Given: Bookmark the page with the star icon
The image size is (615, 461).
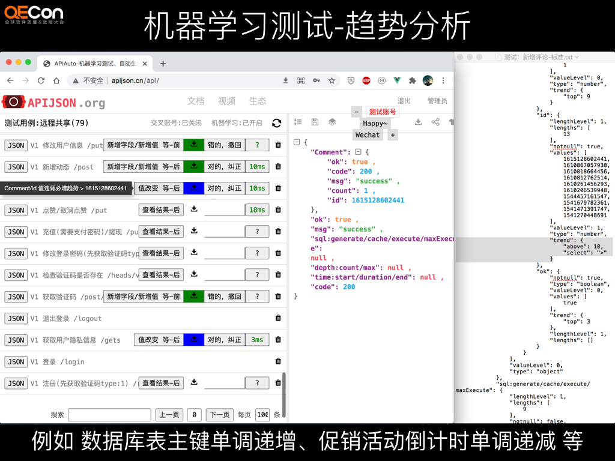Looking at the screenshot, I should [332, 80].
